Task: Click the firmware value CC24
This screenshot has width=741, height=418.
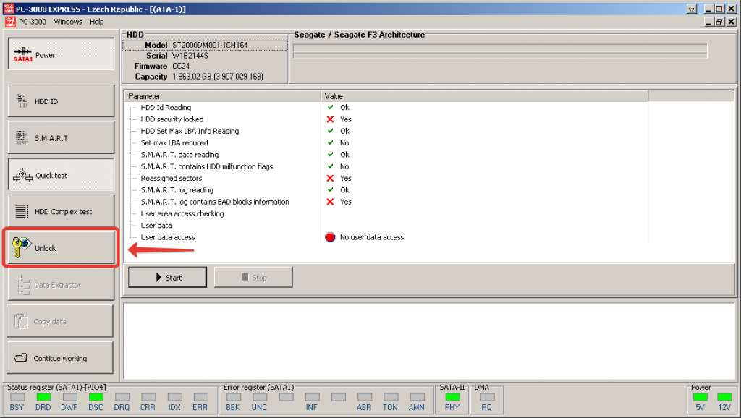Action: click(180, 66)
